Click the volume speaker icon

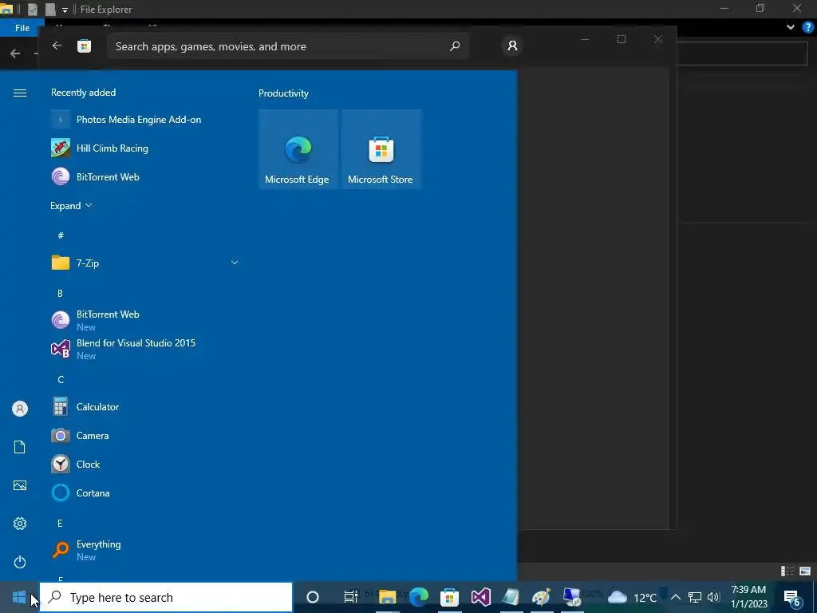(713, 597)
